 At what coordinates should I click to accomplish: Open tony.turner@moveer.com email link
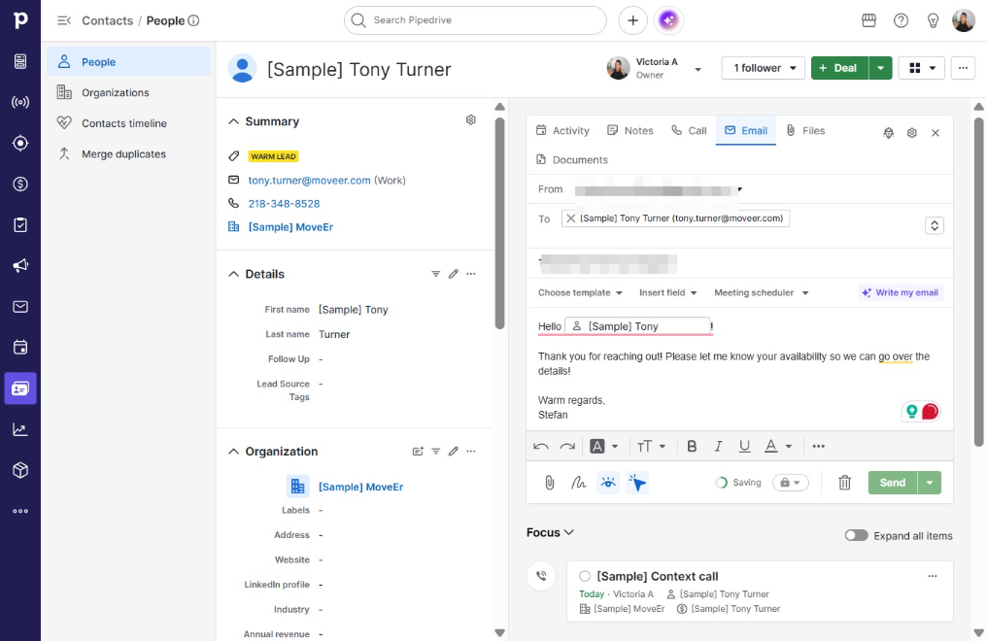pyautogui.click(x=309, y=180)
